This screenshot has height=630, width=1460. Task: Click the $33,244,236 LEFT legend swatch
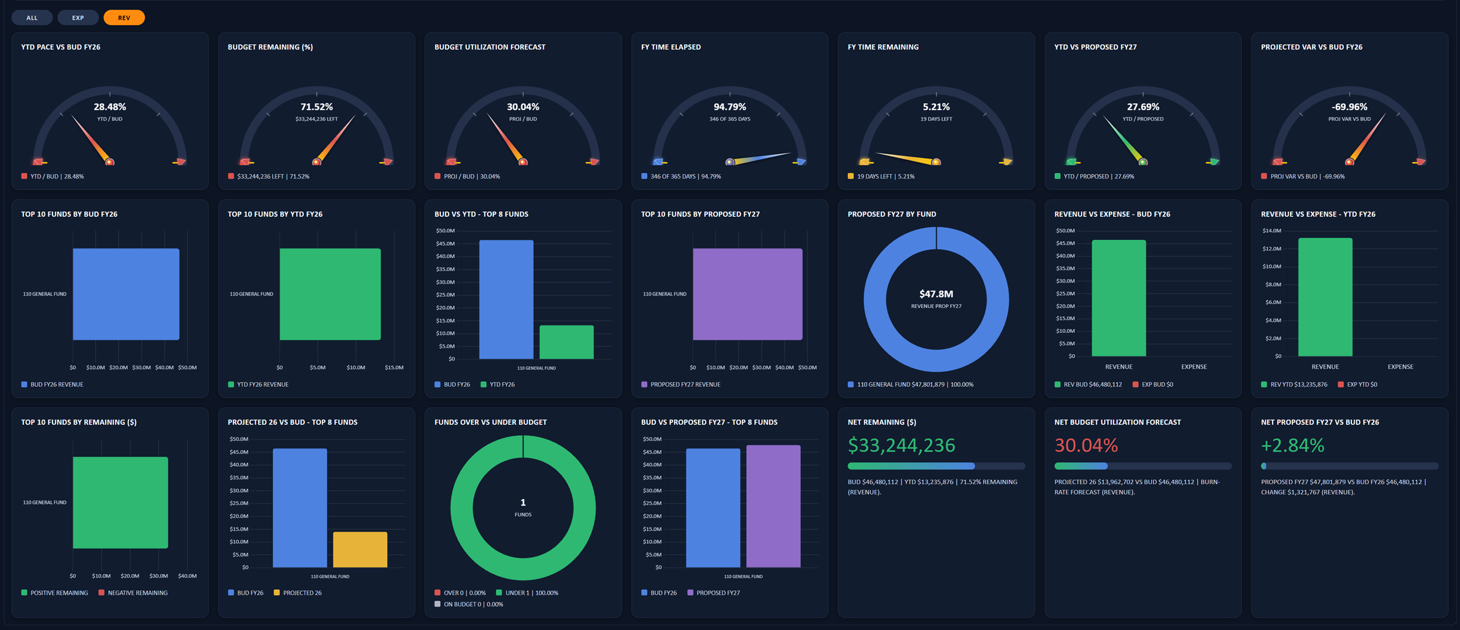click(231, 176)
